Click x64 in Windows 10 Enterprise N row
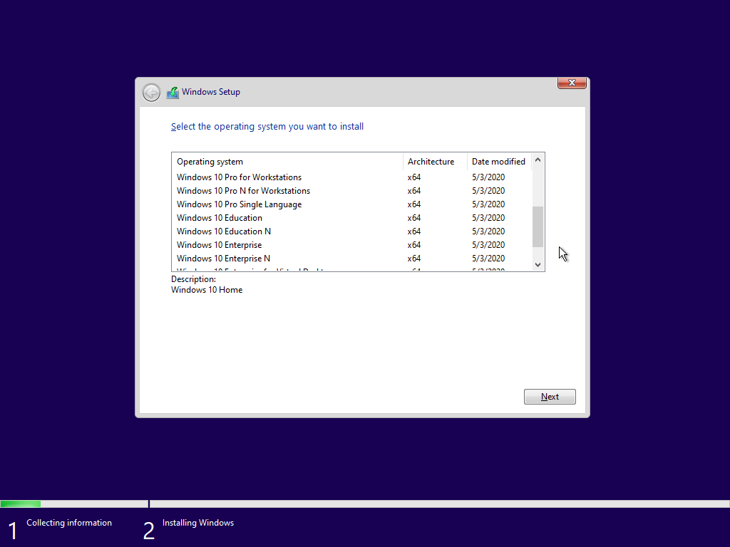Screen dimensions: 730x547 pos(414,258)
